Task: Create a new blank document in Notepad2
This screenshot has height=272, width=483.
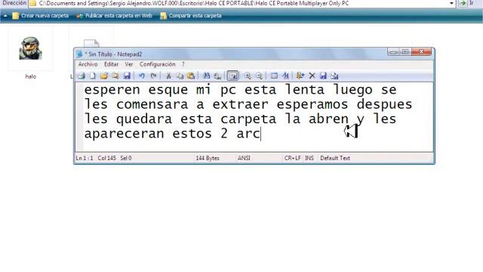Action: coord(92,76)
